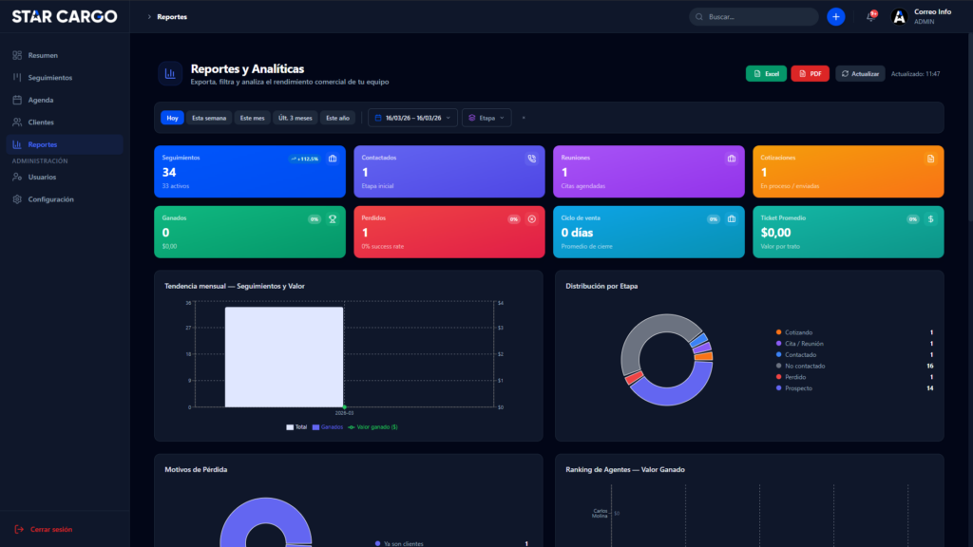The height and width of the screenshot is (547, 973).
Task: Select the Este mes filter
Action: [252, 118]
